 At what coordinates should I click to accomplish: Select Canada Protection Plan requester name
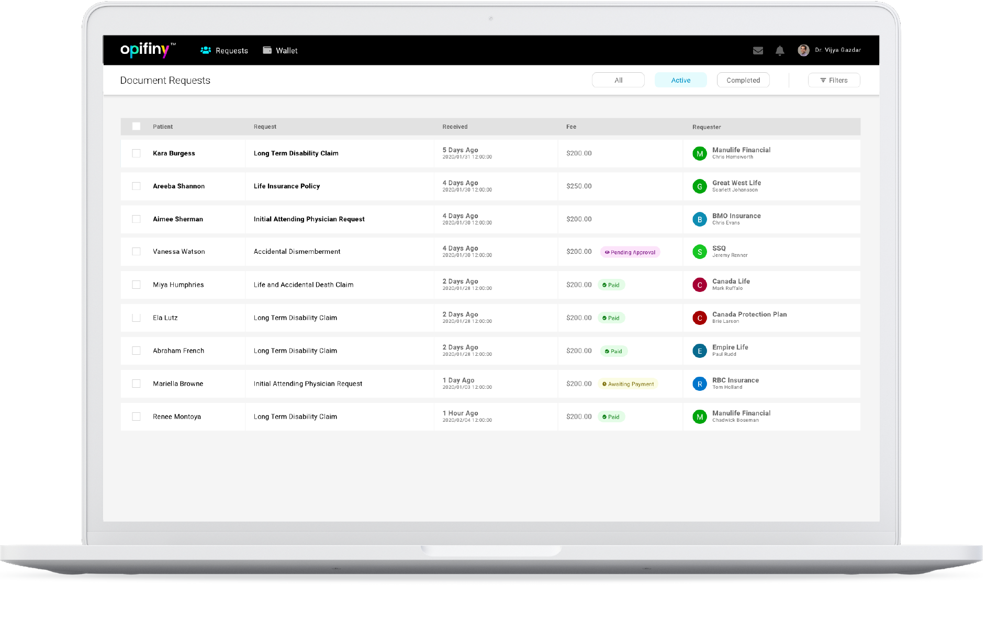(749, 314)
